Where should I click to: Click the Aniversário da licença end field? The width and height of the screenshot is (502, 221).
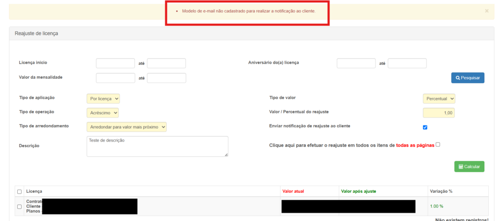click(x=407, y=63)
